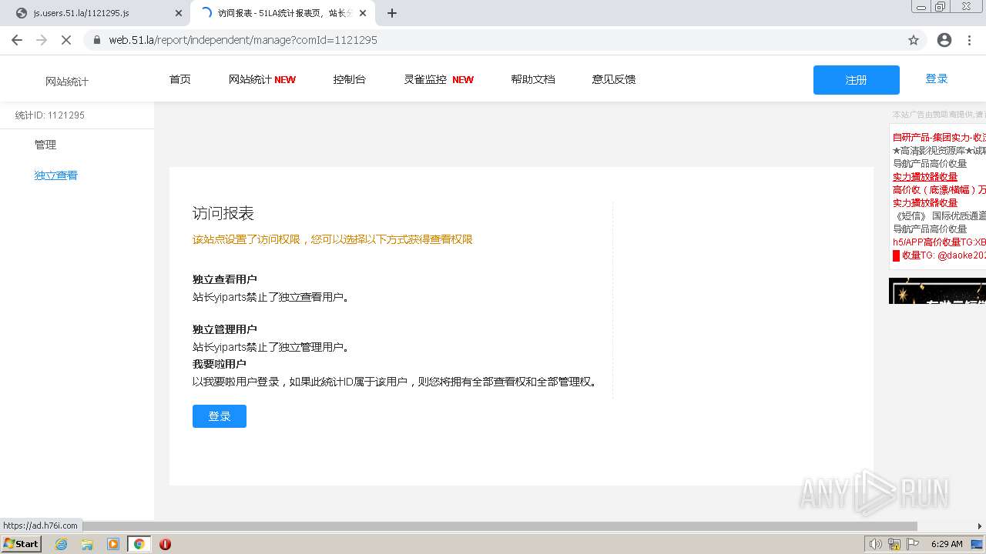
Task: Click the blue 注册 button
Action: (857, 80)
